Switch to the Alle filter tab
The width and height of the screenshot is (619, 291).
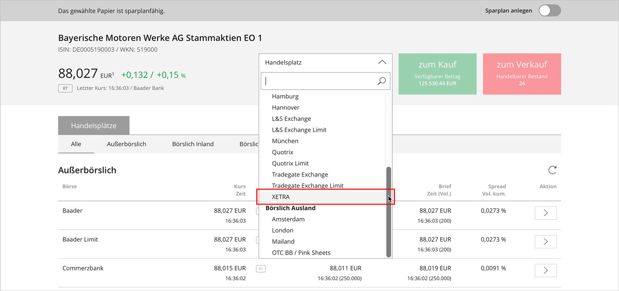(76, 144)
